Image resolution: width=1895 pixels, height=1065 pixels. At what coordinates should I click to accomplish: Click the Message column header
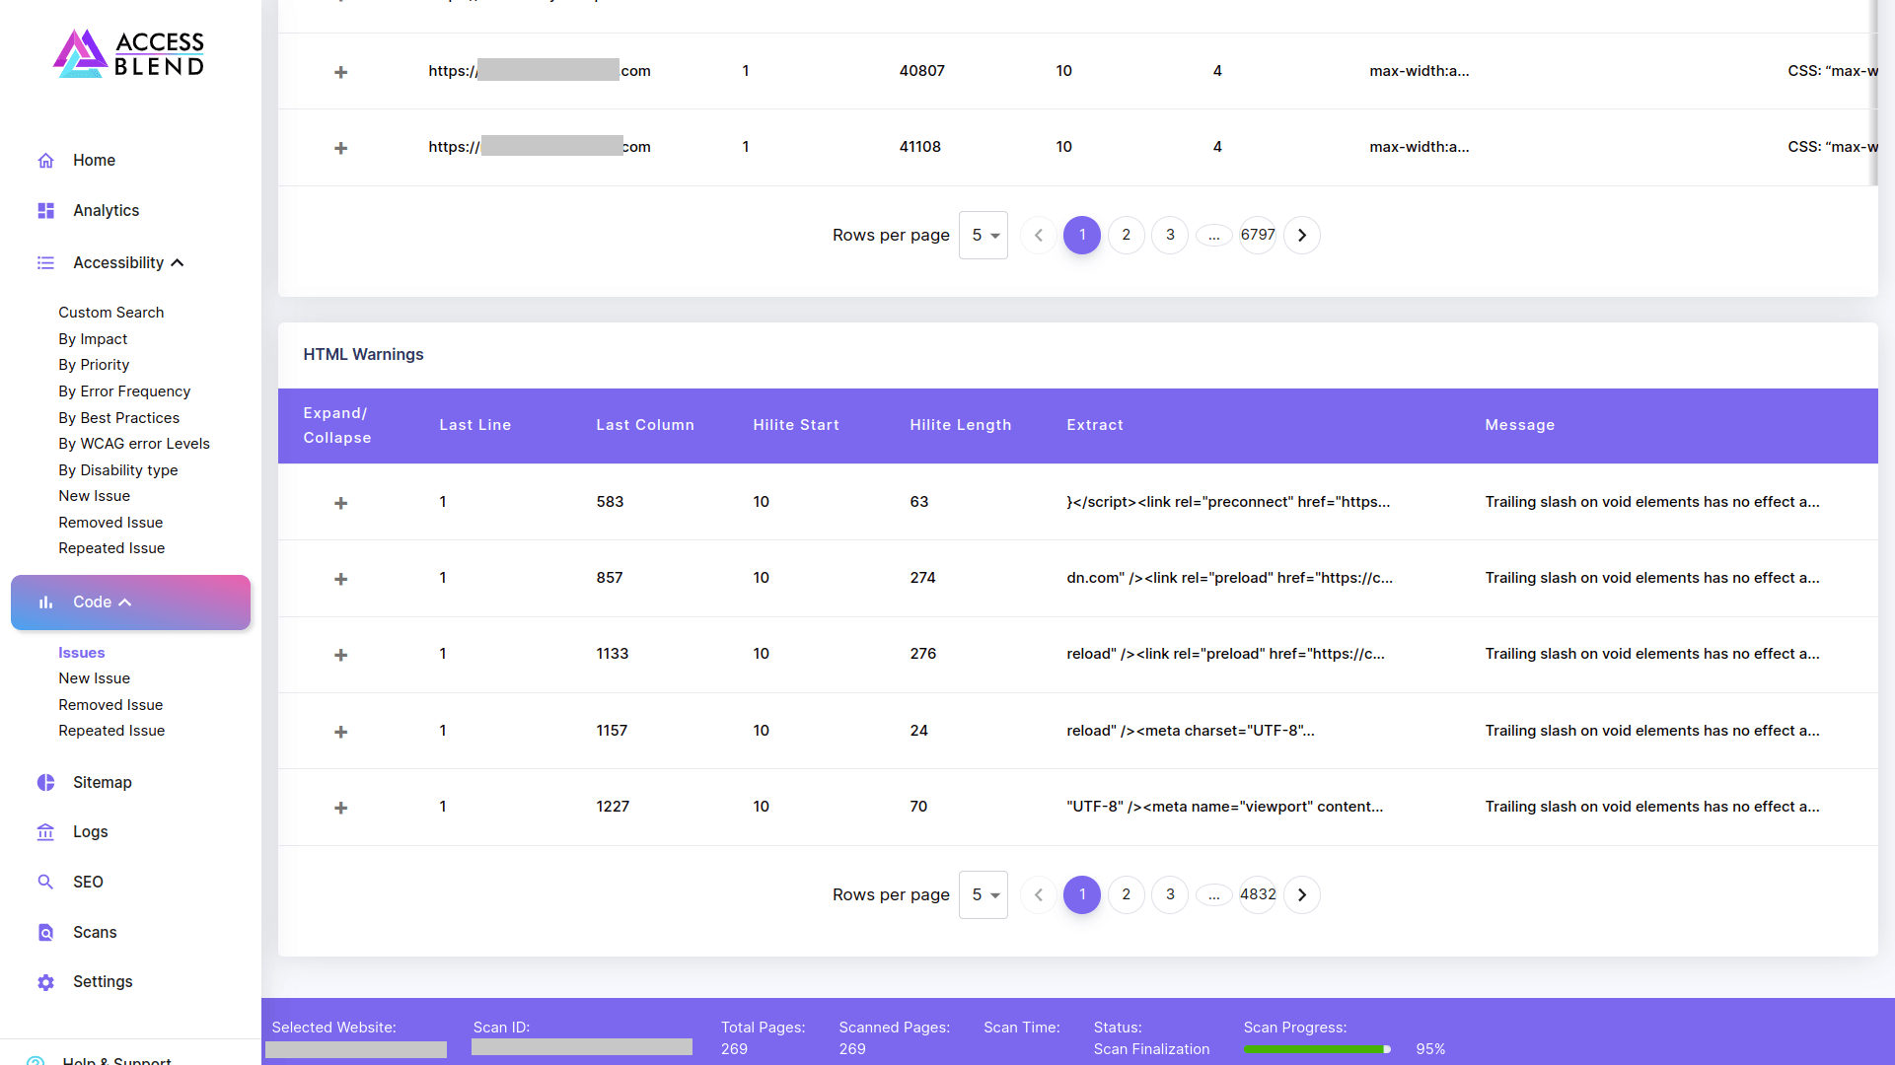(1520, 425)
